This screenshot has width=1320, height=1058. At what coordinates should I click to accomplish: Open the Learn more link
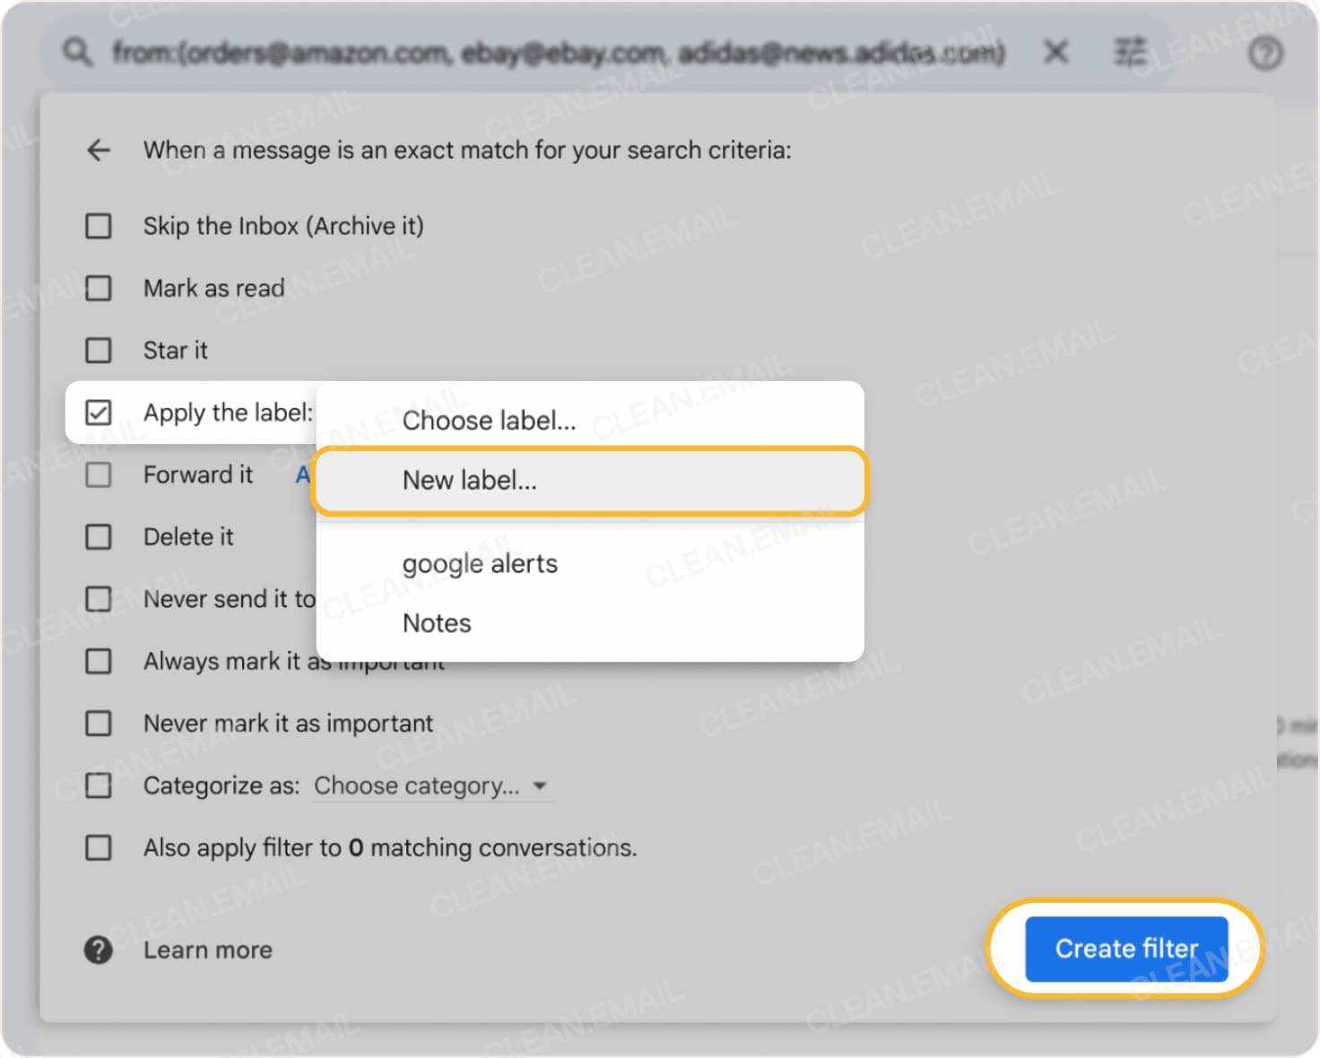coord(208,950)
